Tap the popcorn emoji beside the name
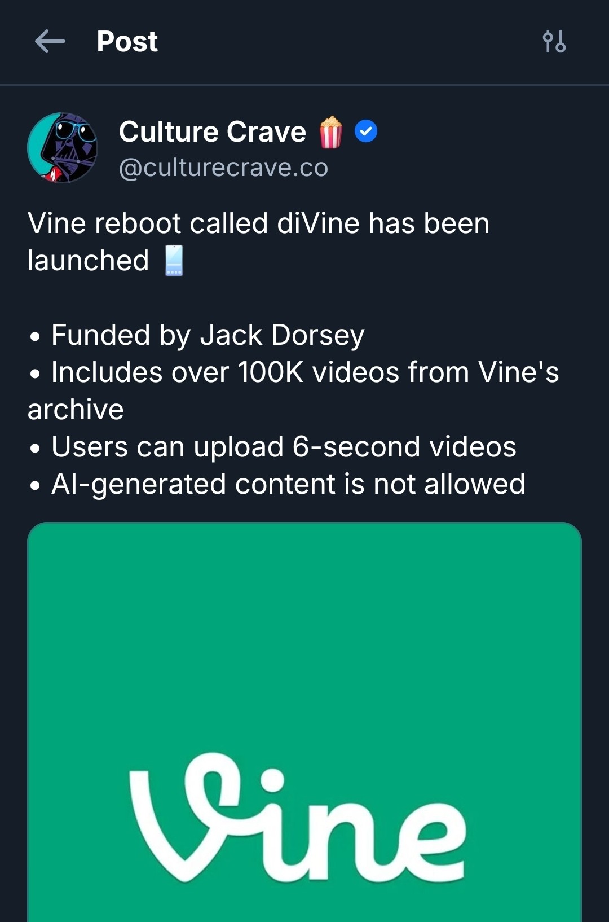This screenshot has width=609, height=922. coord(330,132)
